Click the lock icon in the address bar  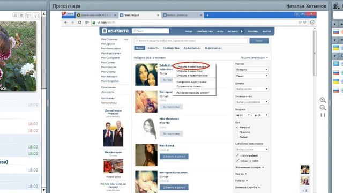coord(94,23)
